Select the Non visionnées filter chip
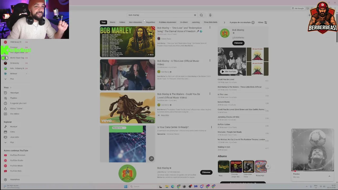Image resolution: width=338 pixels, height=190 pixels. point(135,22)
